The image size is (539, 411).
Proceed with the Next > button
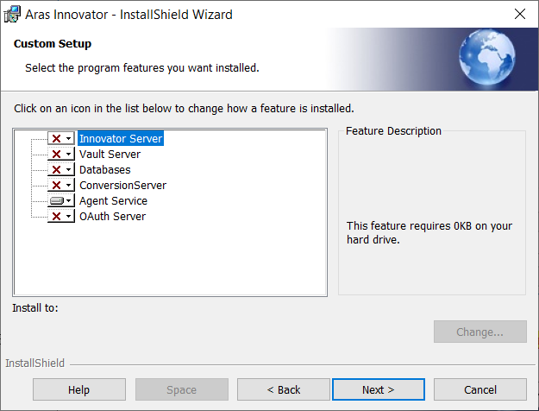379,389
